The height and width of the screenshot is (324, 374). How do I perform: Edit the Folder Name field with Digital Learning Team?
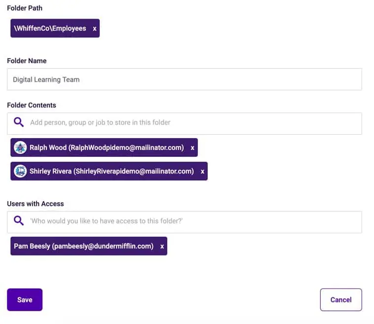point(185,79)
